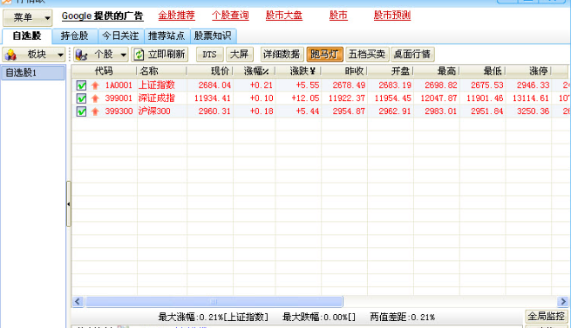Click the 全局监控 button
The height and width of the screenshot is (328, 571).
tap(547, 317)
